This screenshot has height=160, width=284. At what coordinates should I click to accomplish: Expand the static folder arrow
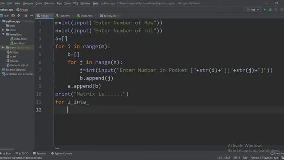[x=3, y=30]
